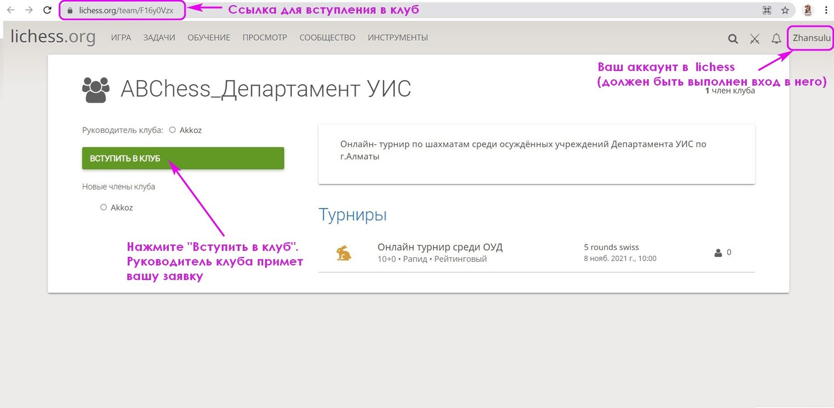834x408 pixels.
Task: Click the lichess.org/team URL in address bar
Action: point(126,10)
